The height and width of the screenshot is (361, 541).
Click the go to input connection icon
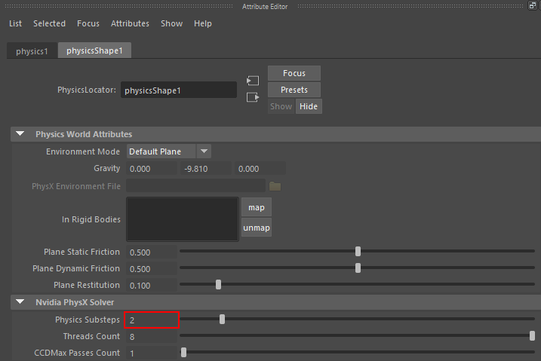[253, 81]
